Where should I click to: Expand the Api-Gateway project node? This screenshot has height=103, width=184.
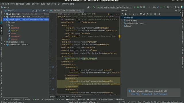(x=5, y=14)
